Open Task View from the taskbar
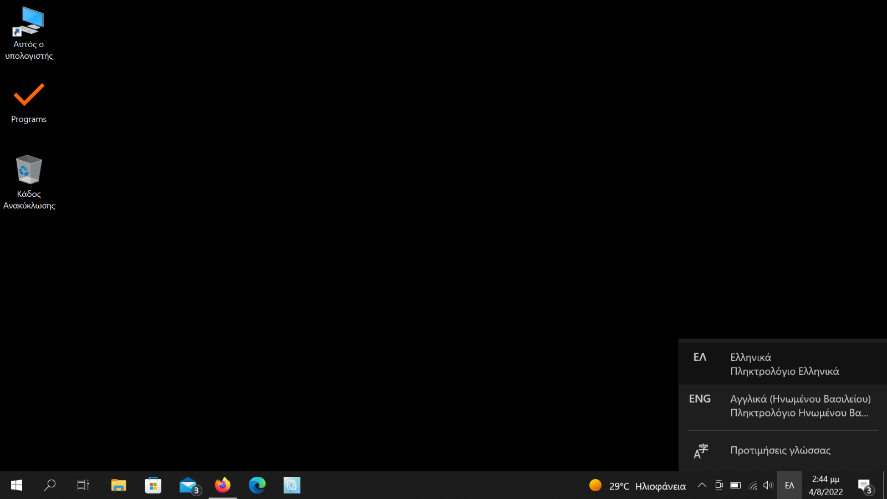This screenshot has width=887, height=499. click(x=83, y=486)
